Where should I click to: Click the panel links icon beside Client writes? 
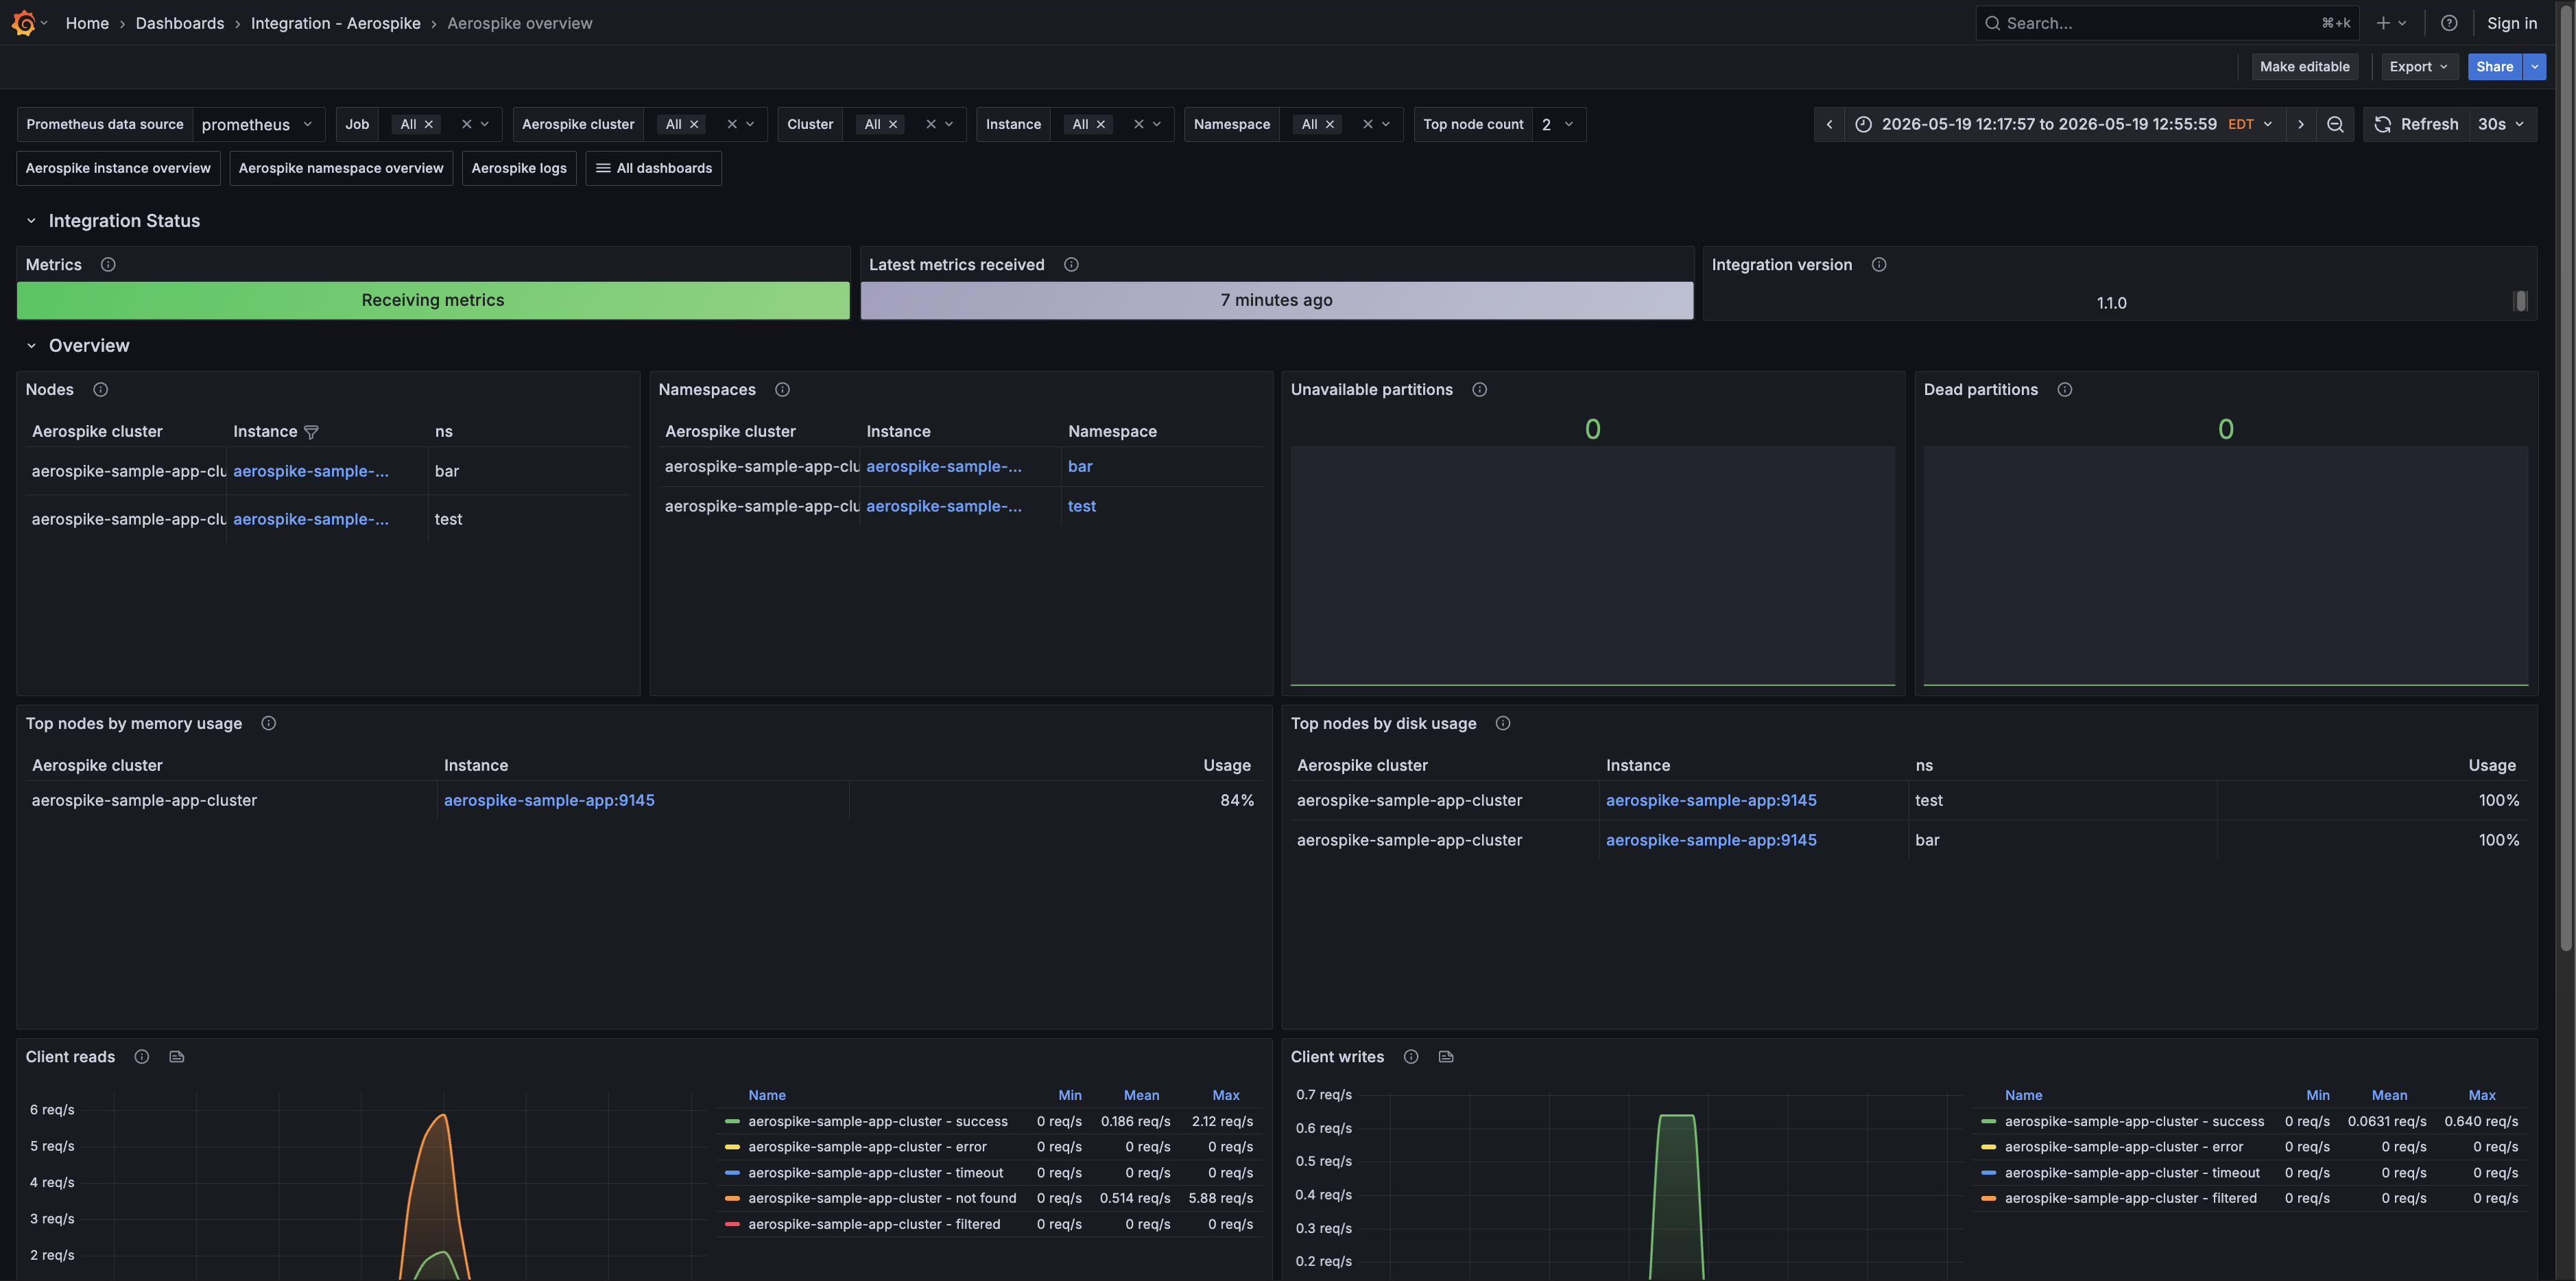pyautogui.click(x=1446, y=1056)
